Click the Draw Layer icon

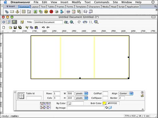pos(29,12)
